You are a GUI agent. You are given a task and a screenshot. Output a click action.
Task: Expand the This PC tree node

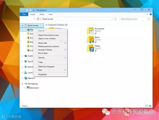click(23, 62)
